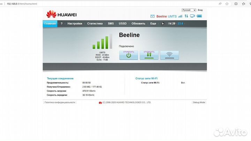This screenshot has width=251, height=141.
Task: Click the Подключено status text
Action: tap(126, 46)
